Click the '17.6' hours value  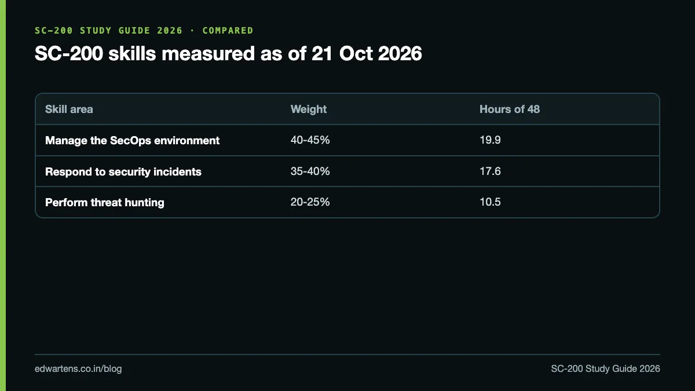490,171
